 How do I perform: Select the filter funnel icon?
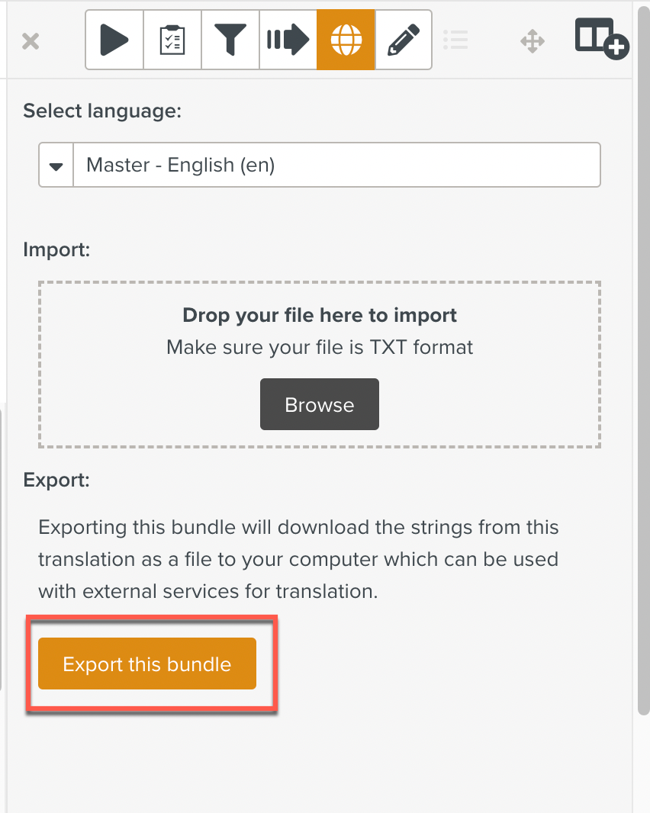230,39
